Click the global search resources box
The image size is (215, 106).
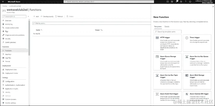pyautogui.click(x=109, y=2)
